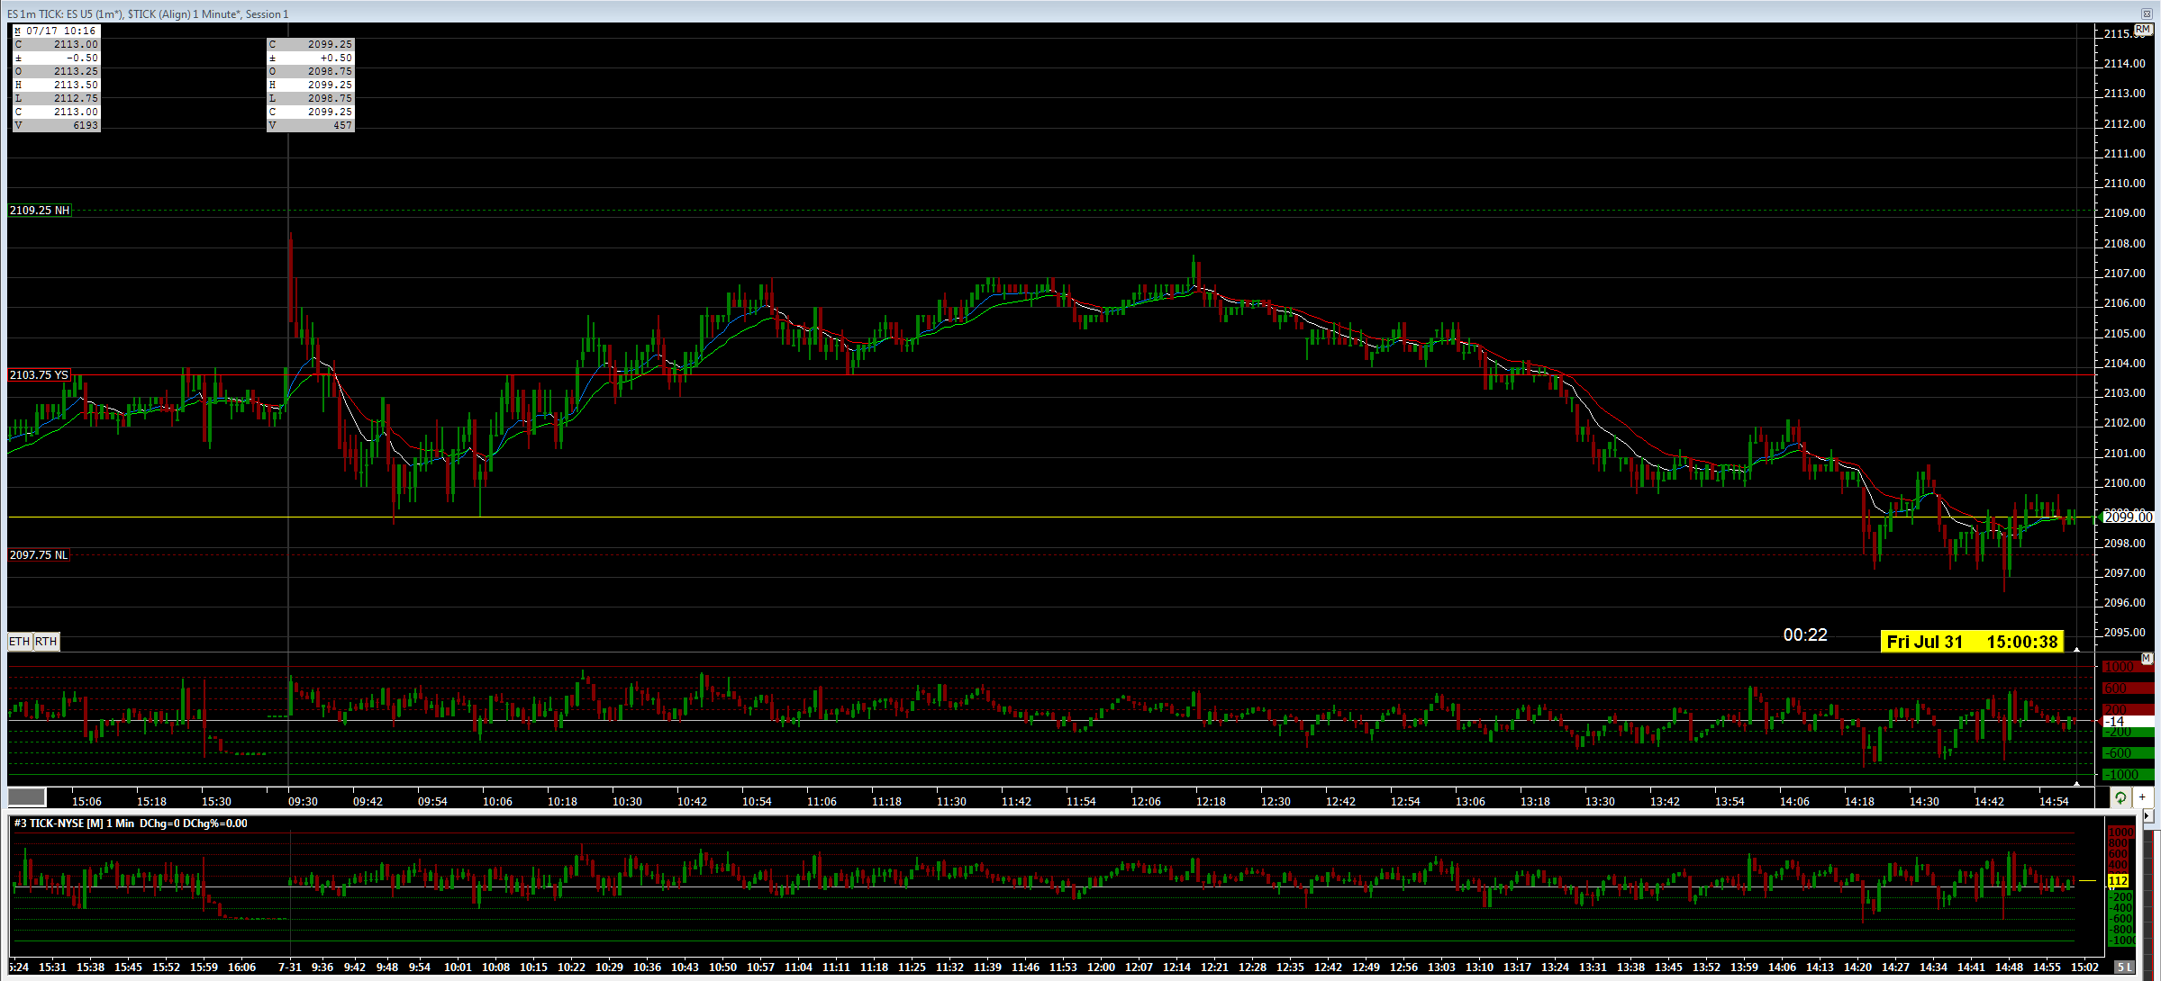Toggle the RTH session button
Viewport: 2161px width, 981px height.
(x=47, y=642)
